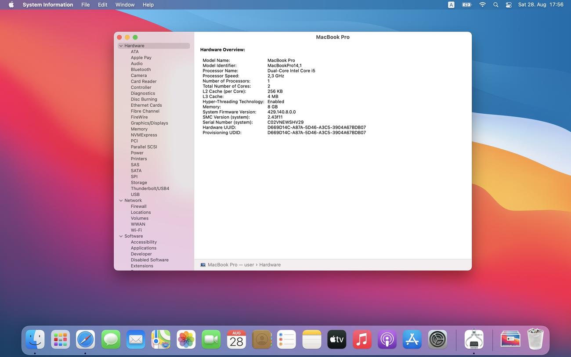Open Photos app in Dock

click(186, 339)
